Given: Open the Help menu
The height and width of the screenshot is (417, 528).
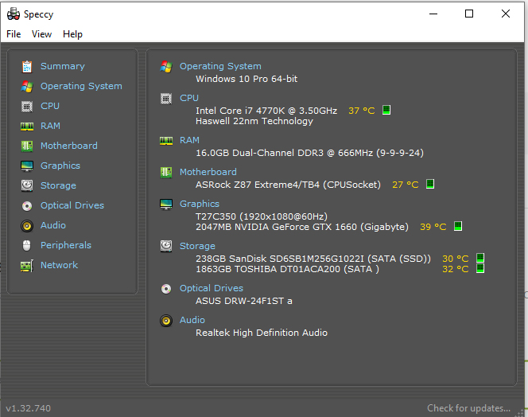Looking at the screenshot, I should pyautogui.click(x=72, y=34).
